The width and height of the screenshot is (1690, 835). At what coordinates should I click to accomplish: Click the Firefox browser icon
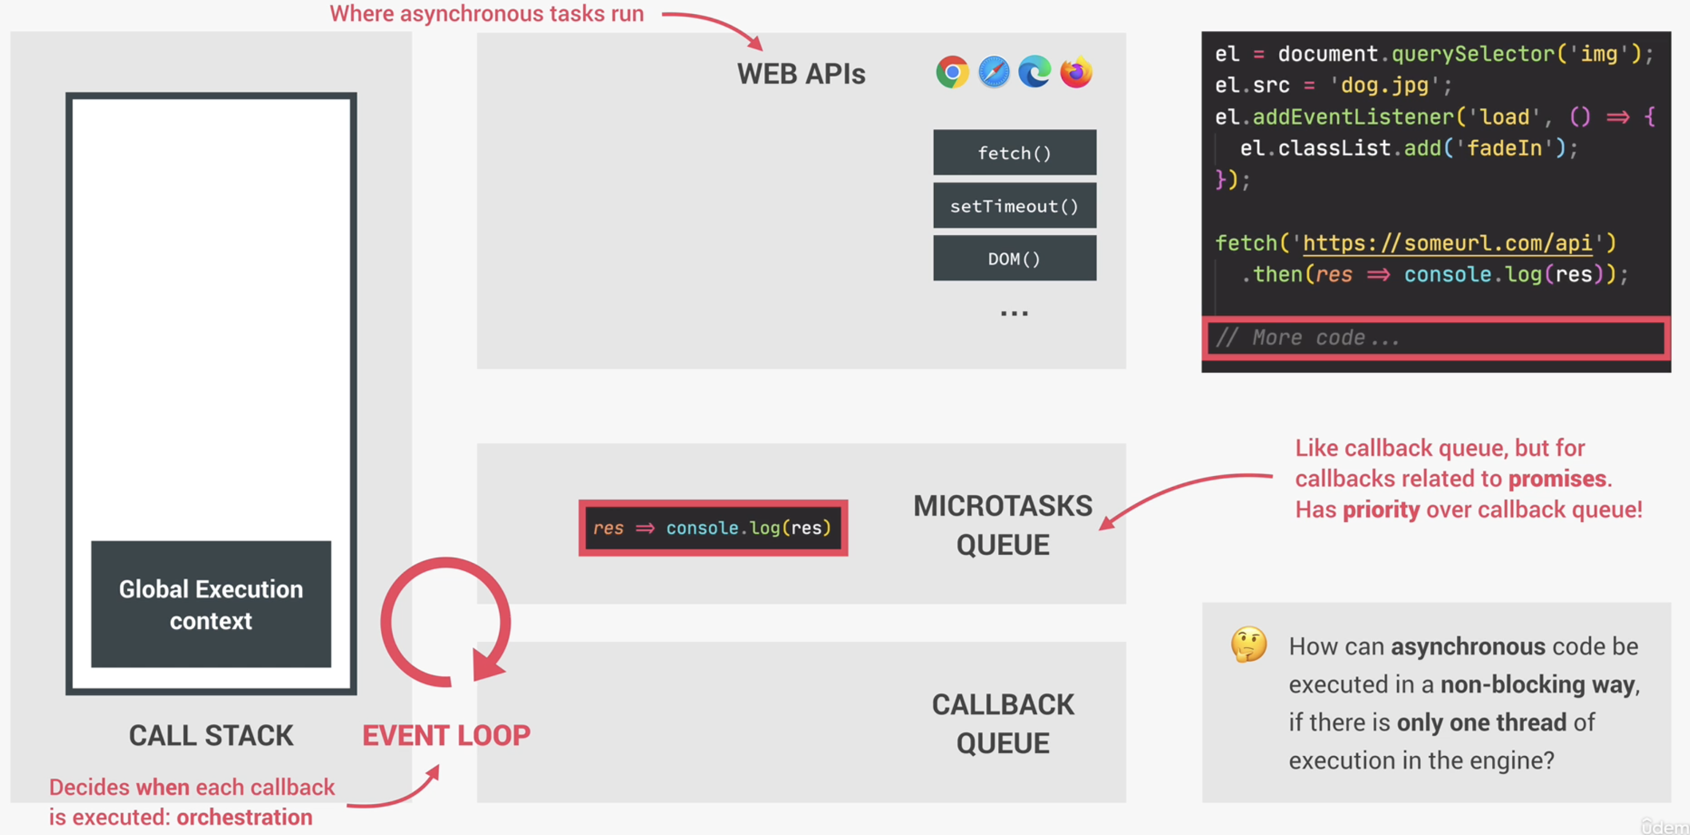coord(1076,72)
